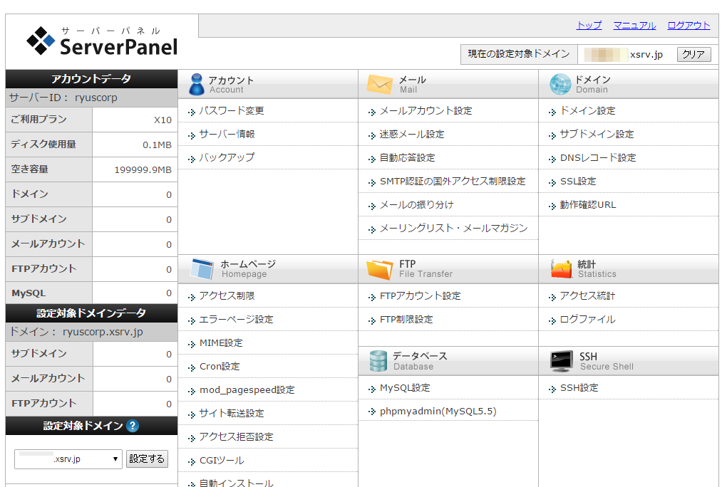Viewport: 727px width, 487px height.
Task: Click the Database cylinder icon
Action: (378, 361)
